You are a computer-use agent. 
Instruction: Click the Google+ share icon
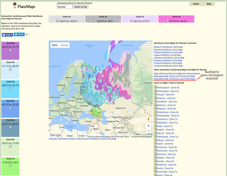point(28,35)
